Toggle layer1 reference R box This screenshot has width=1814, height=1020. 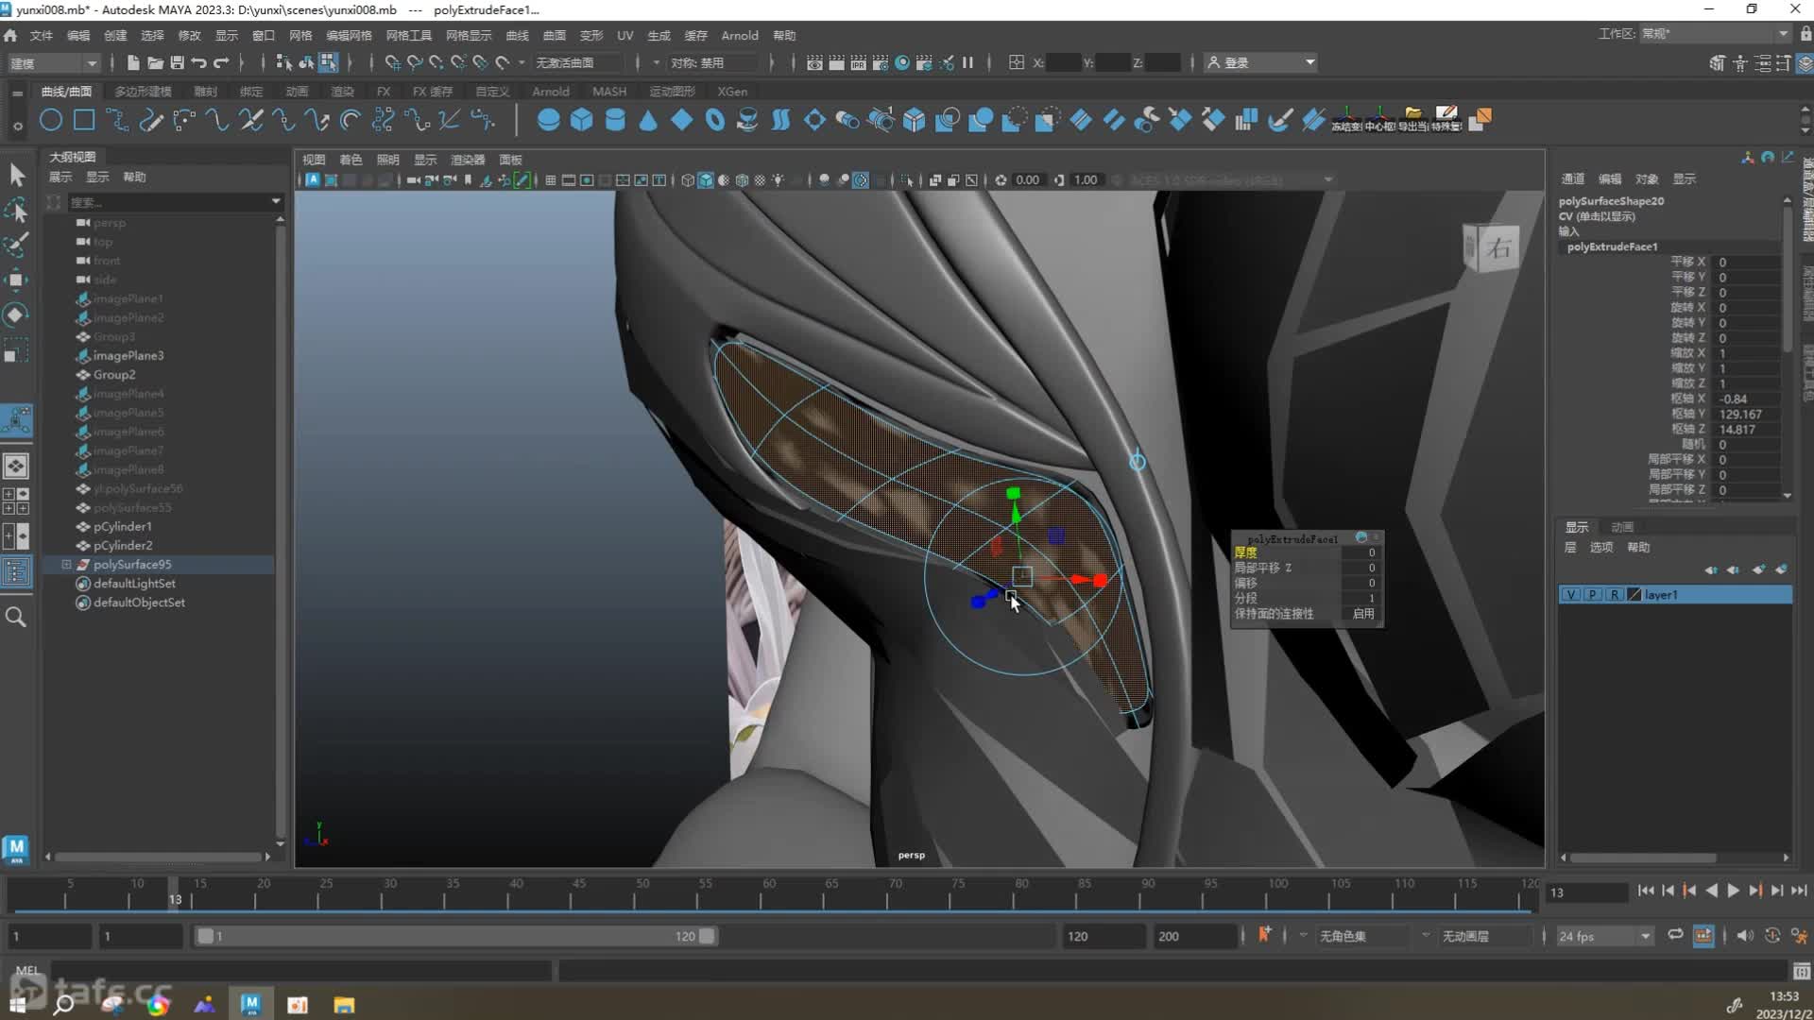click(1615, 594)
